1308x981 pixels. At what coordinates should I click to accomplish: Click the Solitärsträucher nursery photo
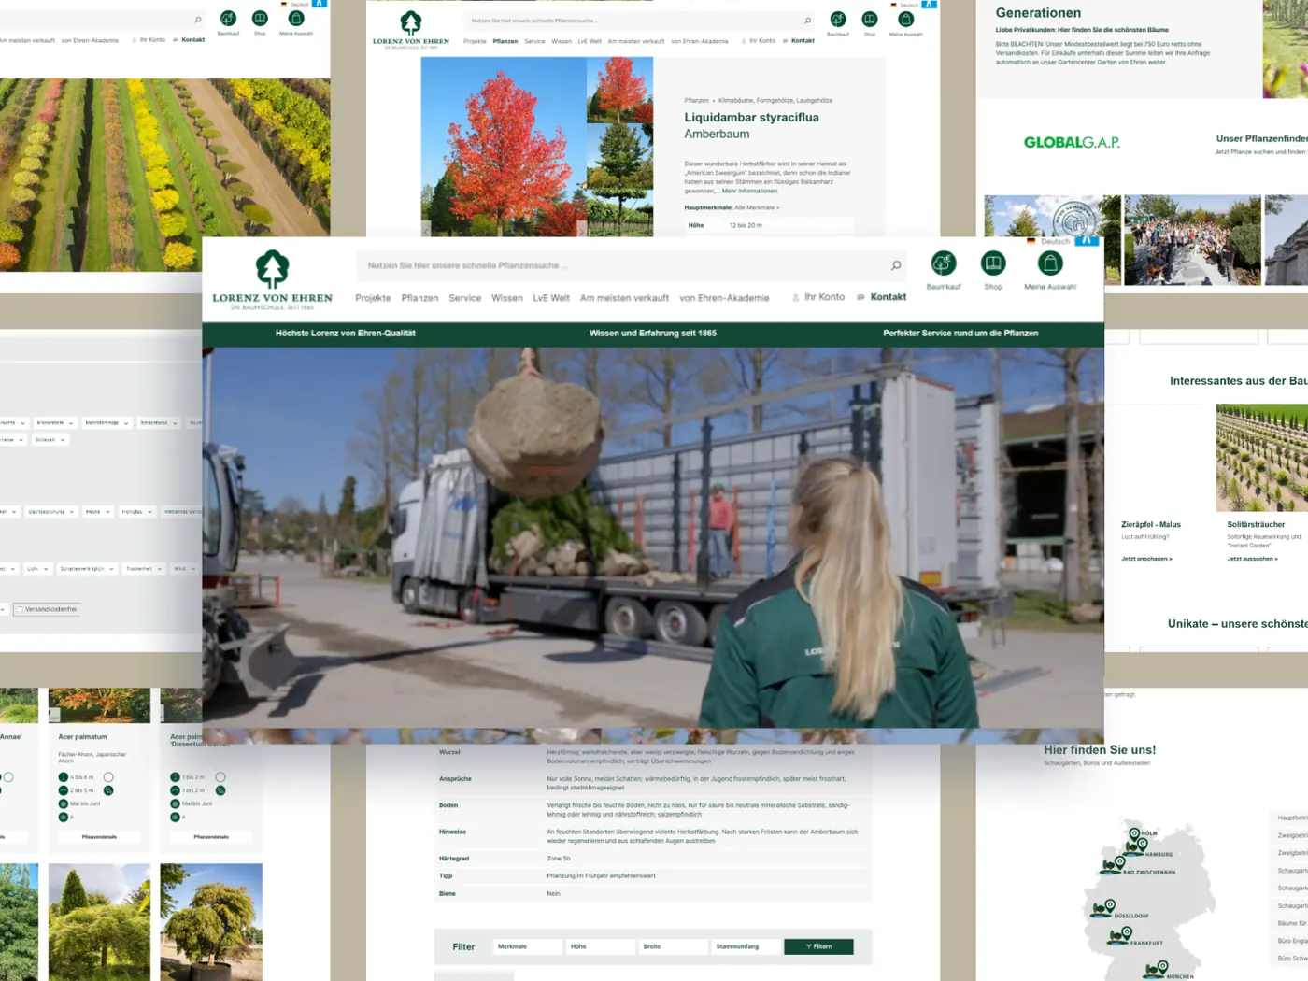(x=1262, y=458)
